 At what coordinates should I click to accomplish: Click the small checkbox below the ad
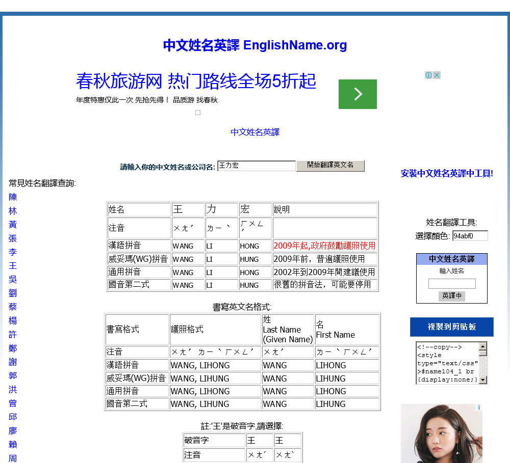(198, 113)
